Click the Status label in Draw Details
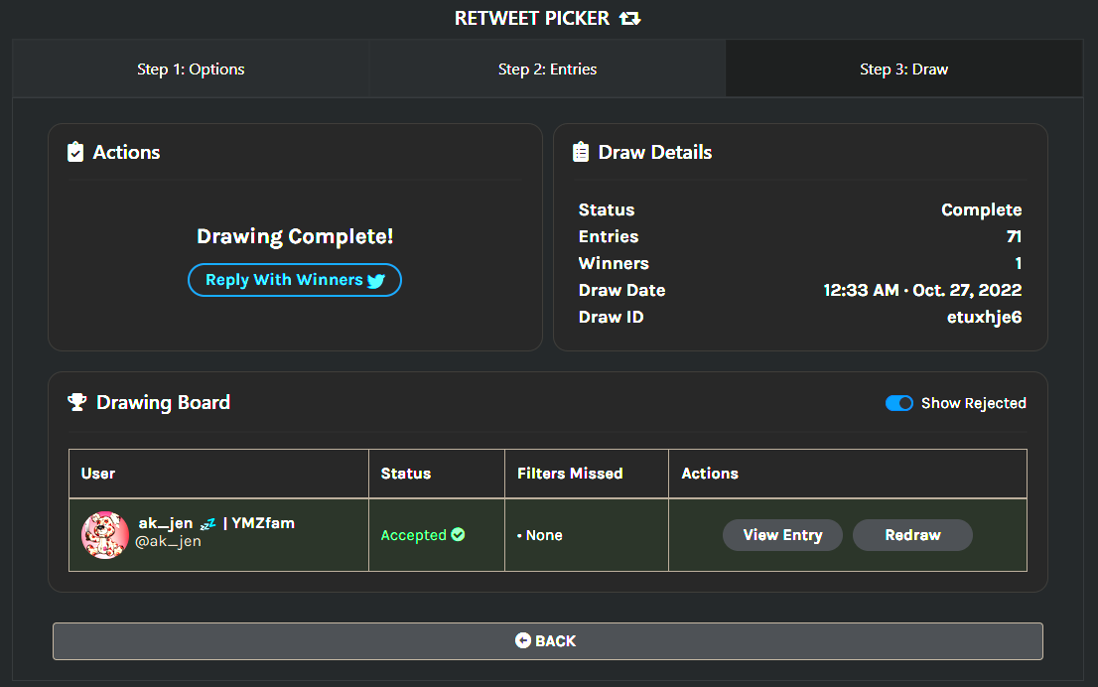The image size is (1098, 687). click(607, 210)
